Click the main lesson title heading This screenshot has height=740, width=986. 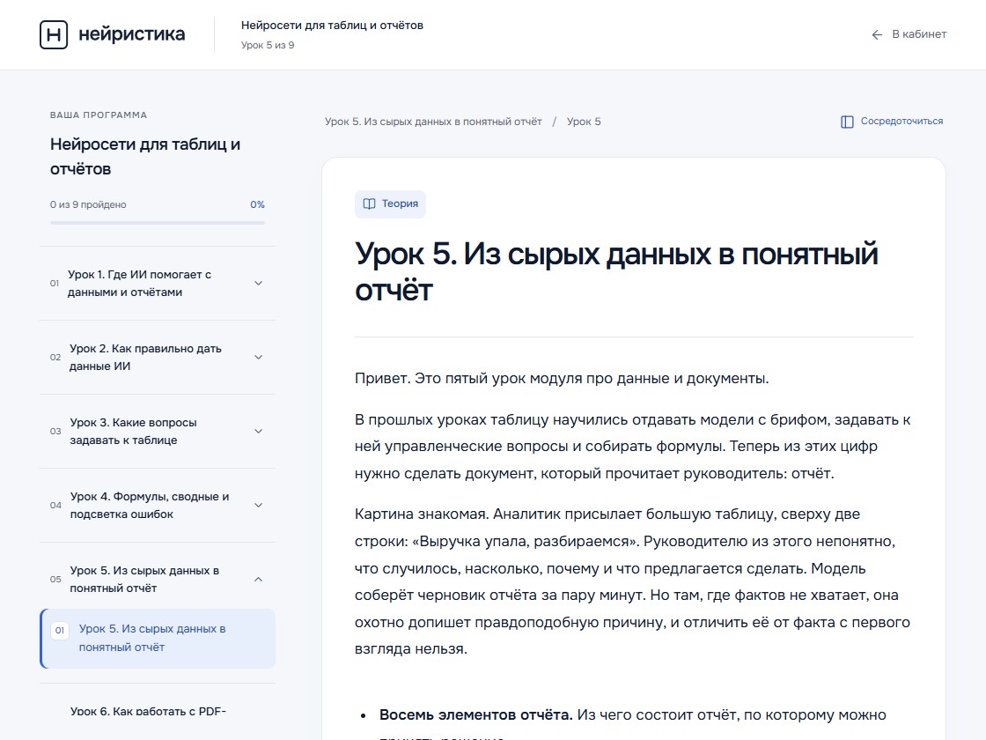(616, 272)
